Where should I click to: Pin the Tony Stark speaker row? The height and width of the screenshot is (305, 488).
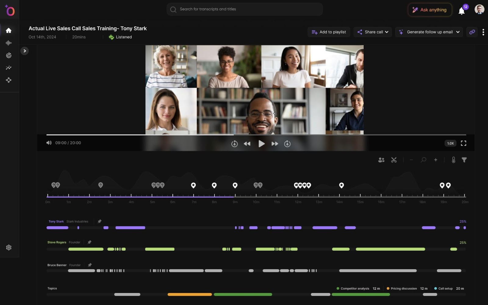click(x=99, y=221)
